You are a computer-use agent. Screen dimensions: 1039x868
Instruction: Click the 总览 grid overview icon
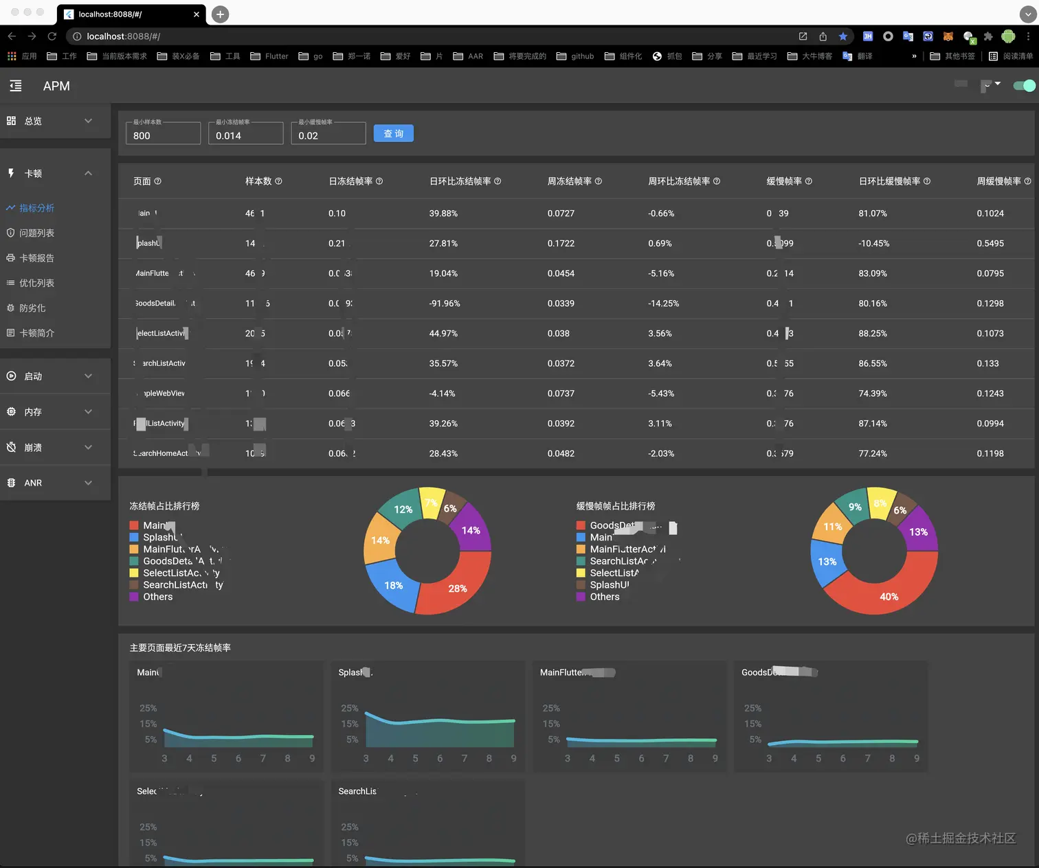(x=11, y=121)
